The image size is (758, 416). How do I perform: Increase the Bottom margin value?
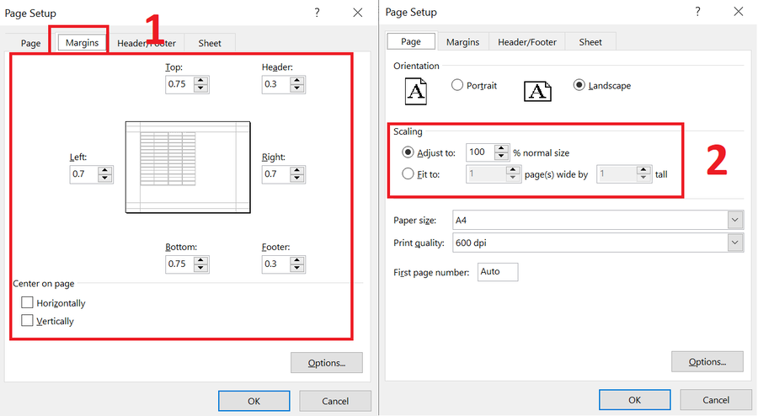click(x=200, y=260)
